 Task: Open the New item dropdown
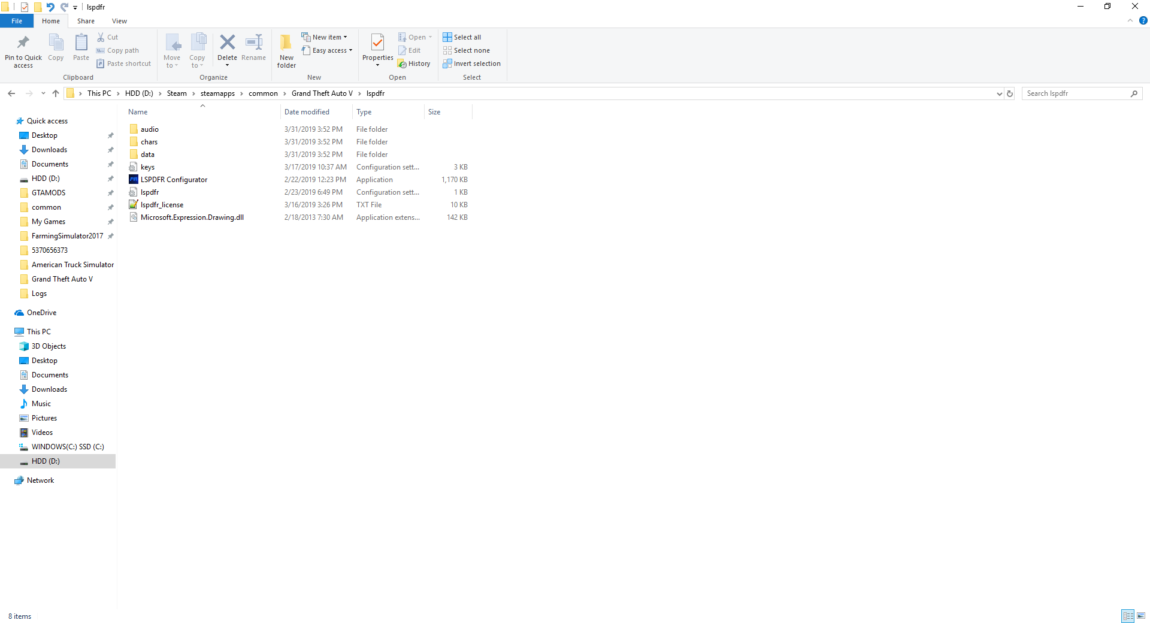point(324,37)
